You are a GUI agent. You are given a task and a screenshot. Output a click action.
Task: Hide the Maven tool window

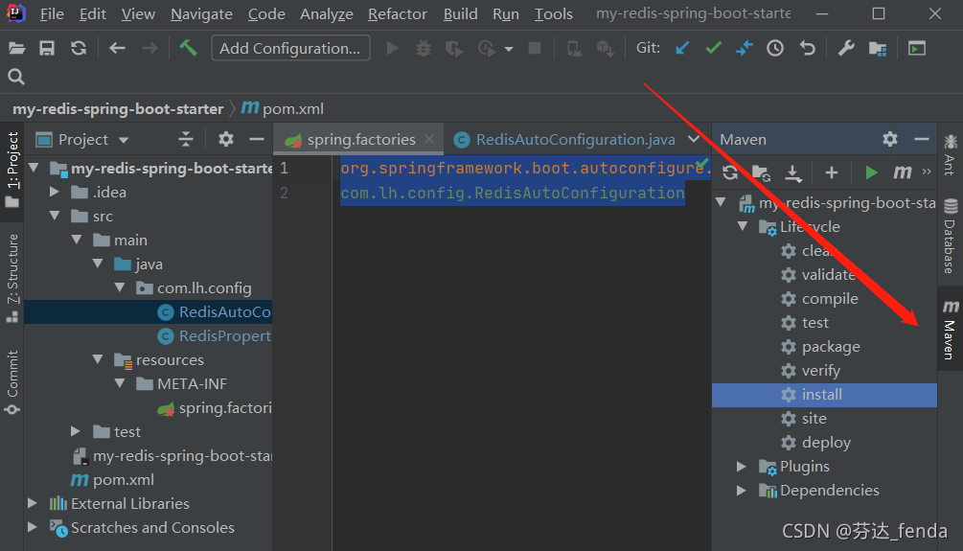[921, 140]
